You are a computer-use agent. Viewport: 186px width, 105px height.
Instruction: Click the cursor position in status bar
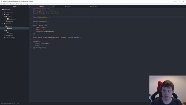(18, 104)
